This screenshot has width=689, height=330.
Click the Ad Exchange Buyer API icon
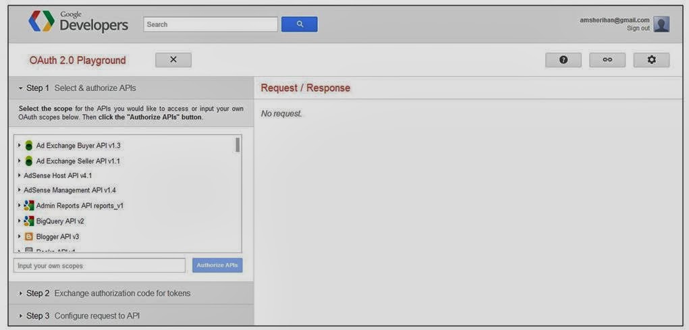click(29, 146)
